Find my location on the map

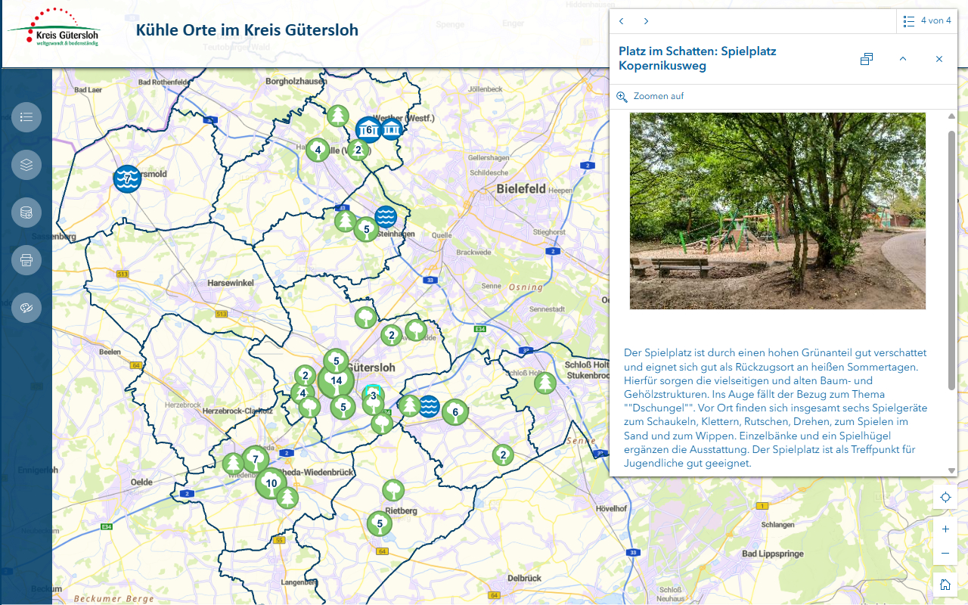pyautogui.click(x=945, y=498)
